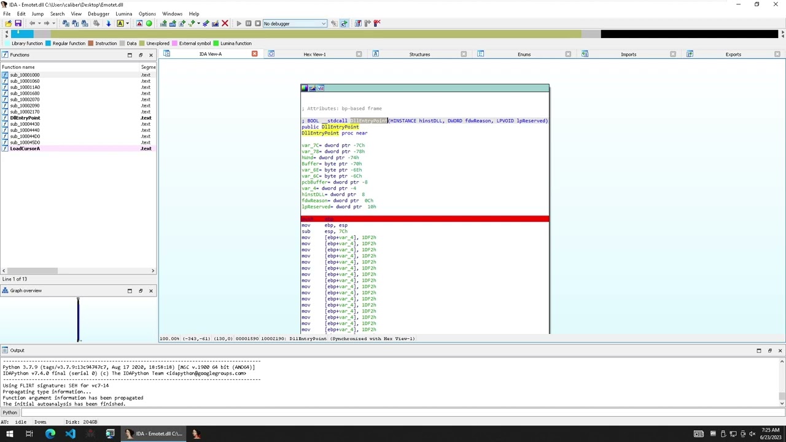
Task: Select sub_10001000 in Functions list
Action: (x=78, y=75)
